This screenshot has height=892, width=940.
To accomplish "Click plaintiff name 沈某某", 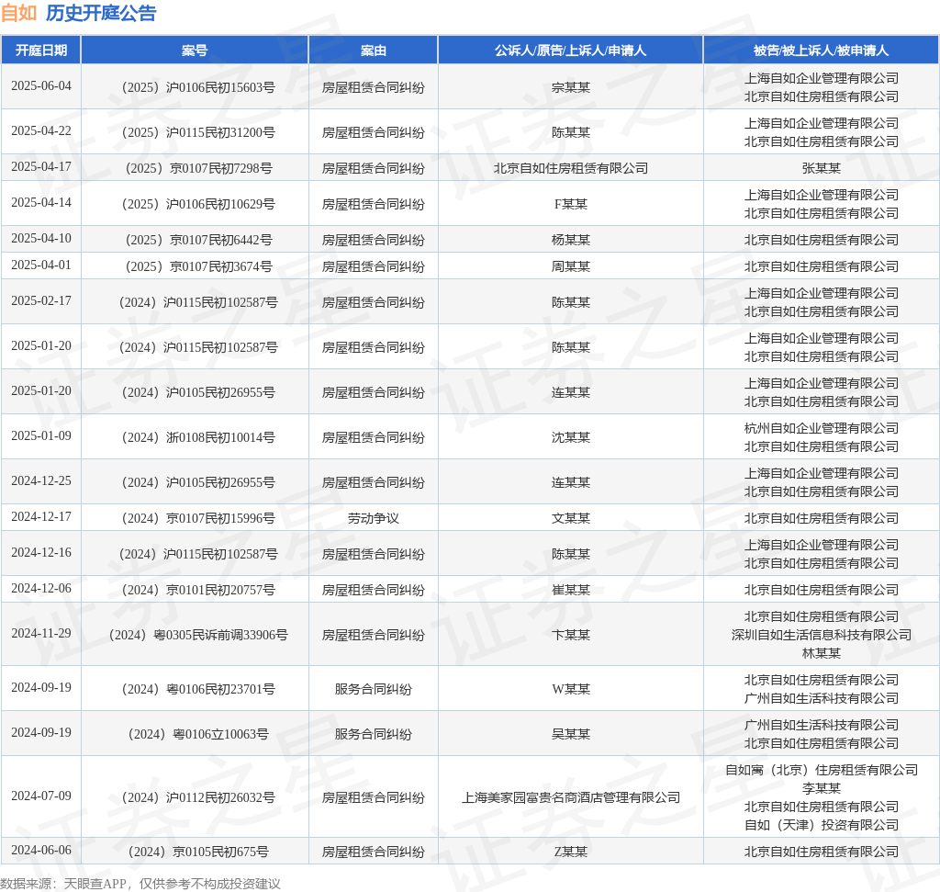I will (x=571, y=438).
